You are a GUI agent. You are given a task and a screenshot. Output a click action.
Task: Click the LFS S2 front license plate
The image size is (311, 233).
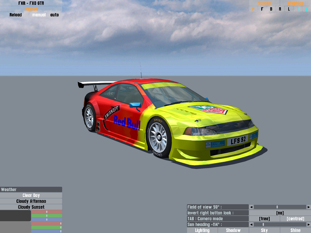(x=238, y=140)
